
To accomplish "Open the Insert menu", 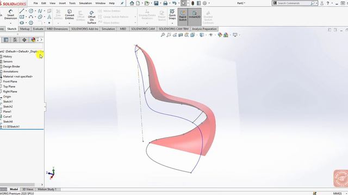I will pos(63,3).
